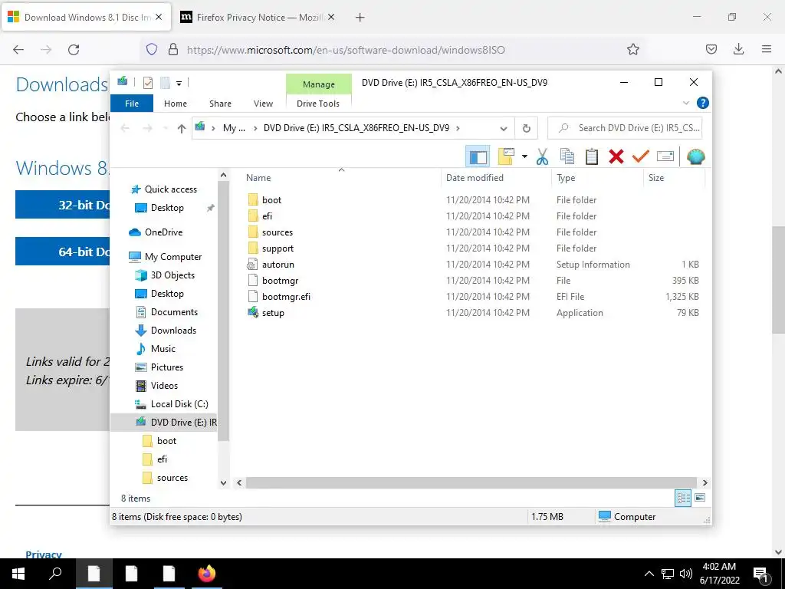Select the bootmgr.efi file
This screenshot has height=589, width=785.
click(286, 297)
